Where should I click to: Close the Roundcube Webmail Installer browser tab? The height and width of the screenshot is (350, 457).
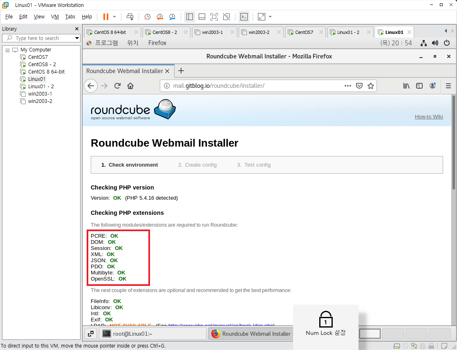point(167,71)
